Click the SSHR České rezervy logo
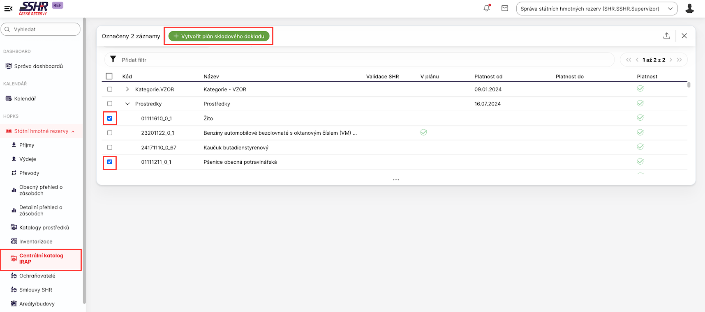This screenshot has width=705, height=312. (x=33, y=8)
